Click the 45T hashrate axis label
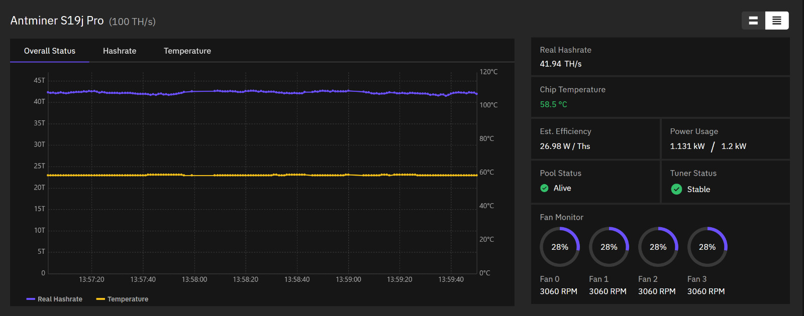804x316 pixels. coord(39,80)
